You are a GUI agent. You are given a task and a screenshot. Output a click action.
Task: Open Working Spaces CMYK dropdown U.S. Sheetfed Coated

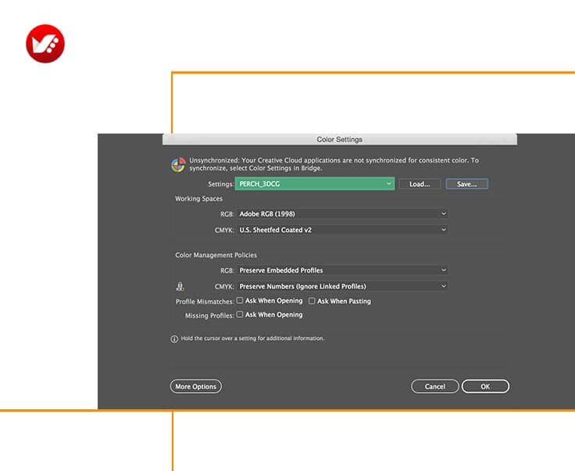342,230
